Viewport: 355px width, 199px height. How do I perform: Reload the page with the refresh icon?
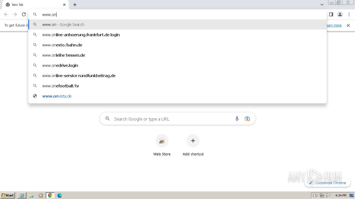pyautogui.click(x=24, y=14)
